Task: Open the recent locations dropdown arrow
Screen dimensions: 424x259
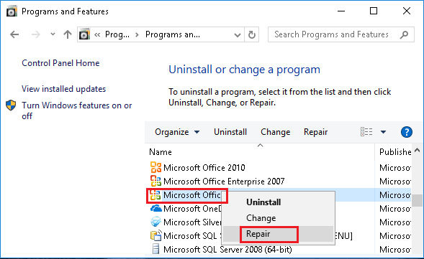Action: click(x=53, y=34)
